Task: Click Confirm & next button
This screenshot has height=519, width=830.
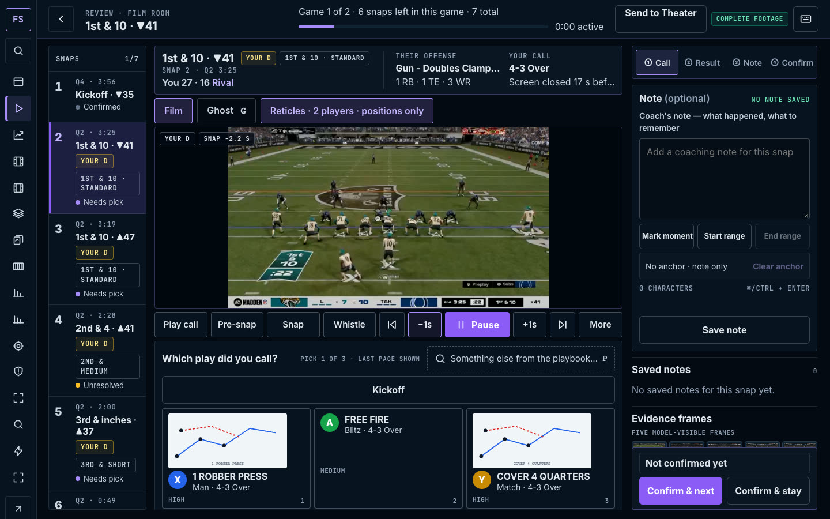Action: pos(681,491)
